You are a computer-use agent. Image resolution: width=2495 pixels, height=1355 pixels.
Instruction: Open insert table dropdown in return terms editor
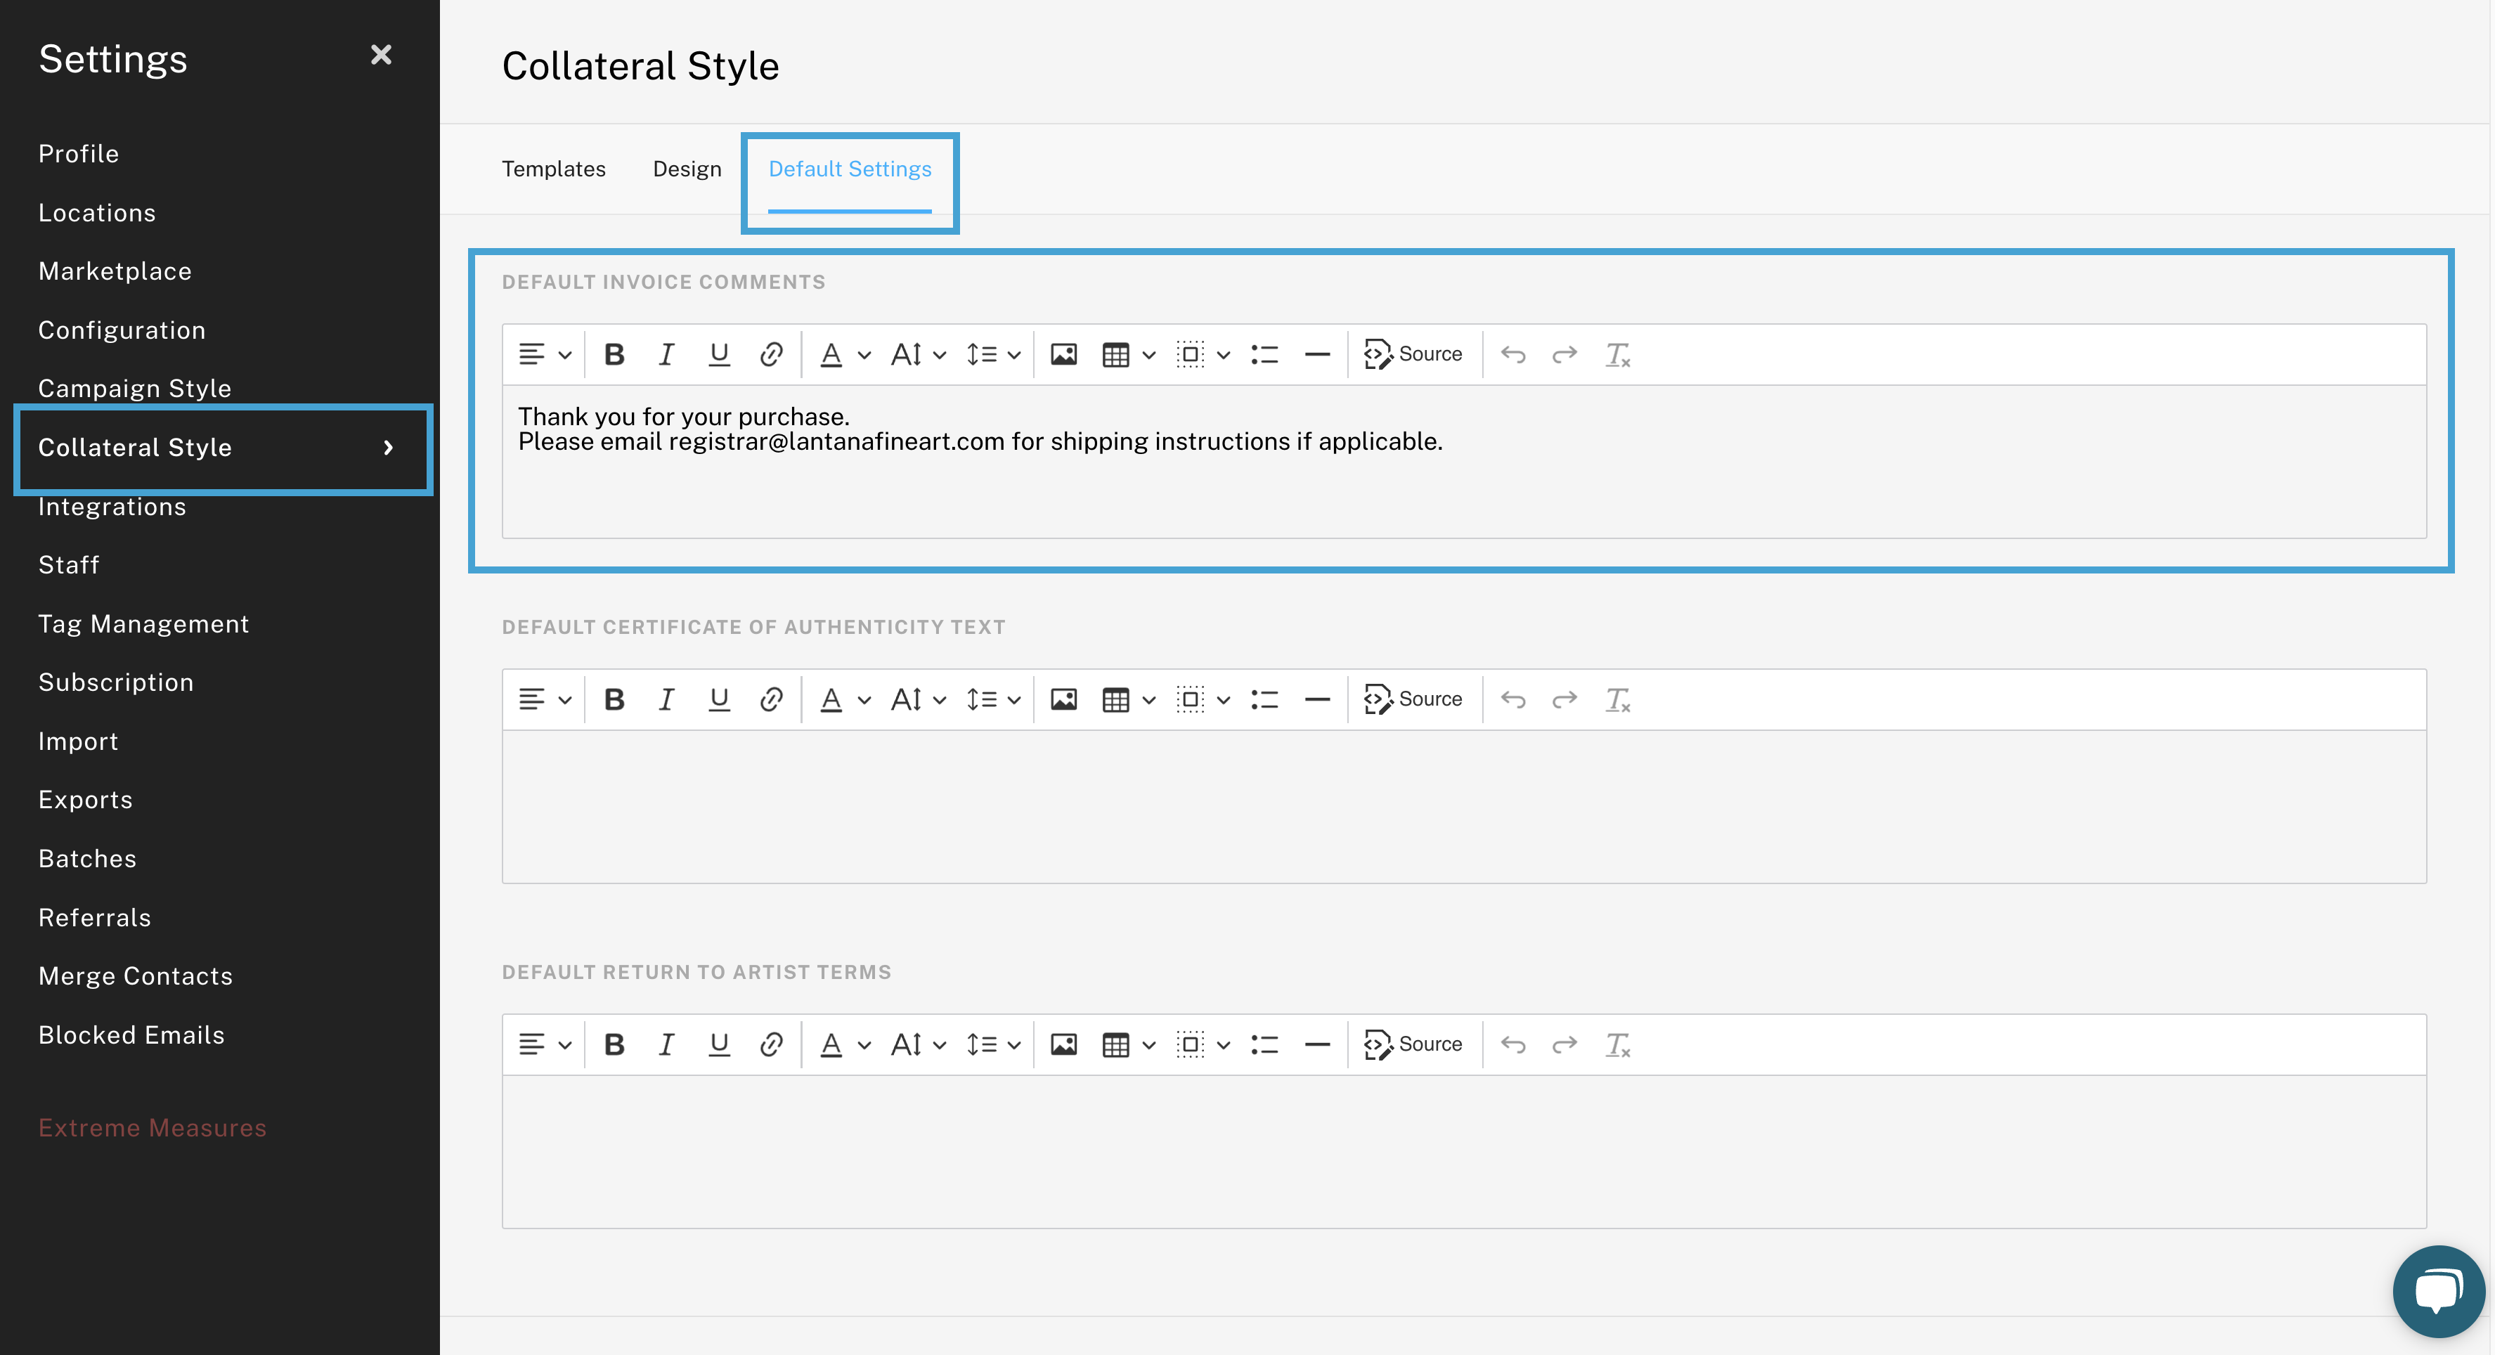pos(1128,1044)
